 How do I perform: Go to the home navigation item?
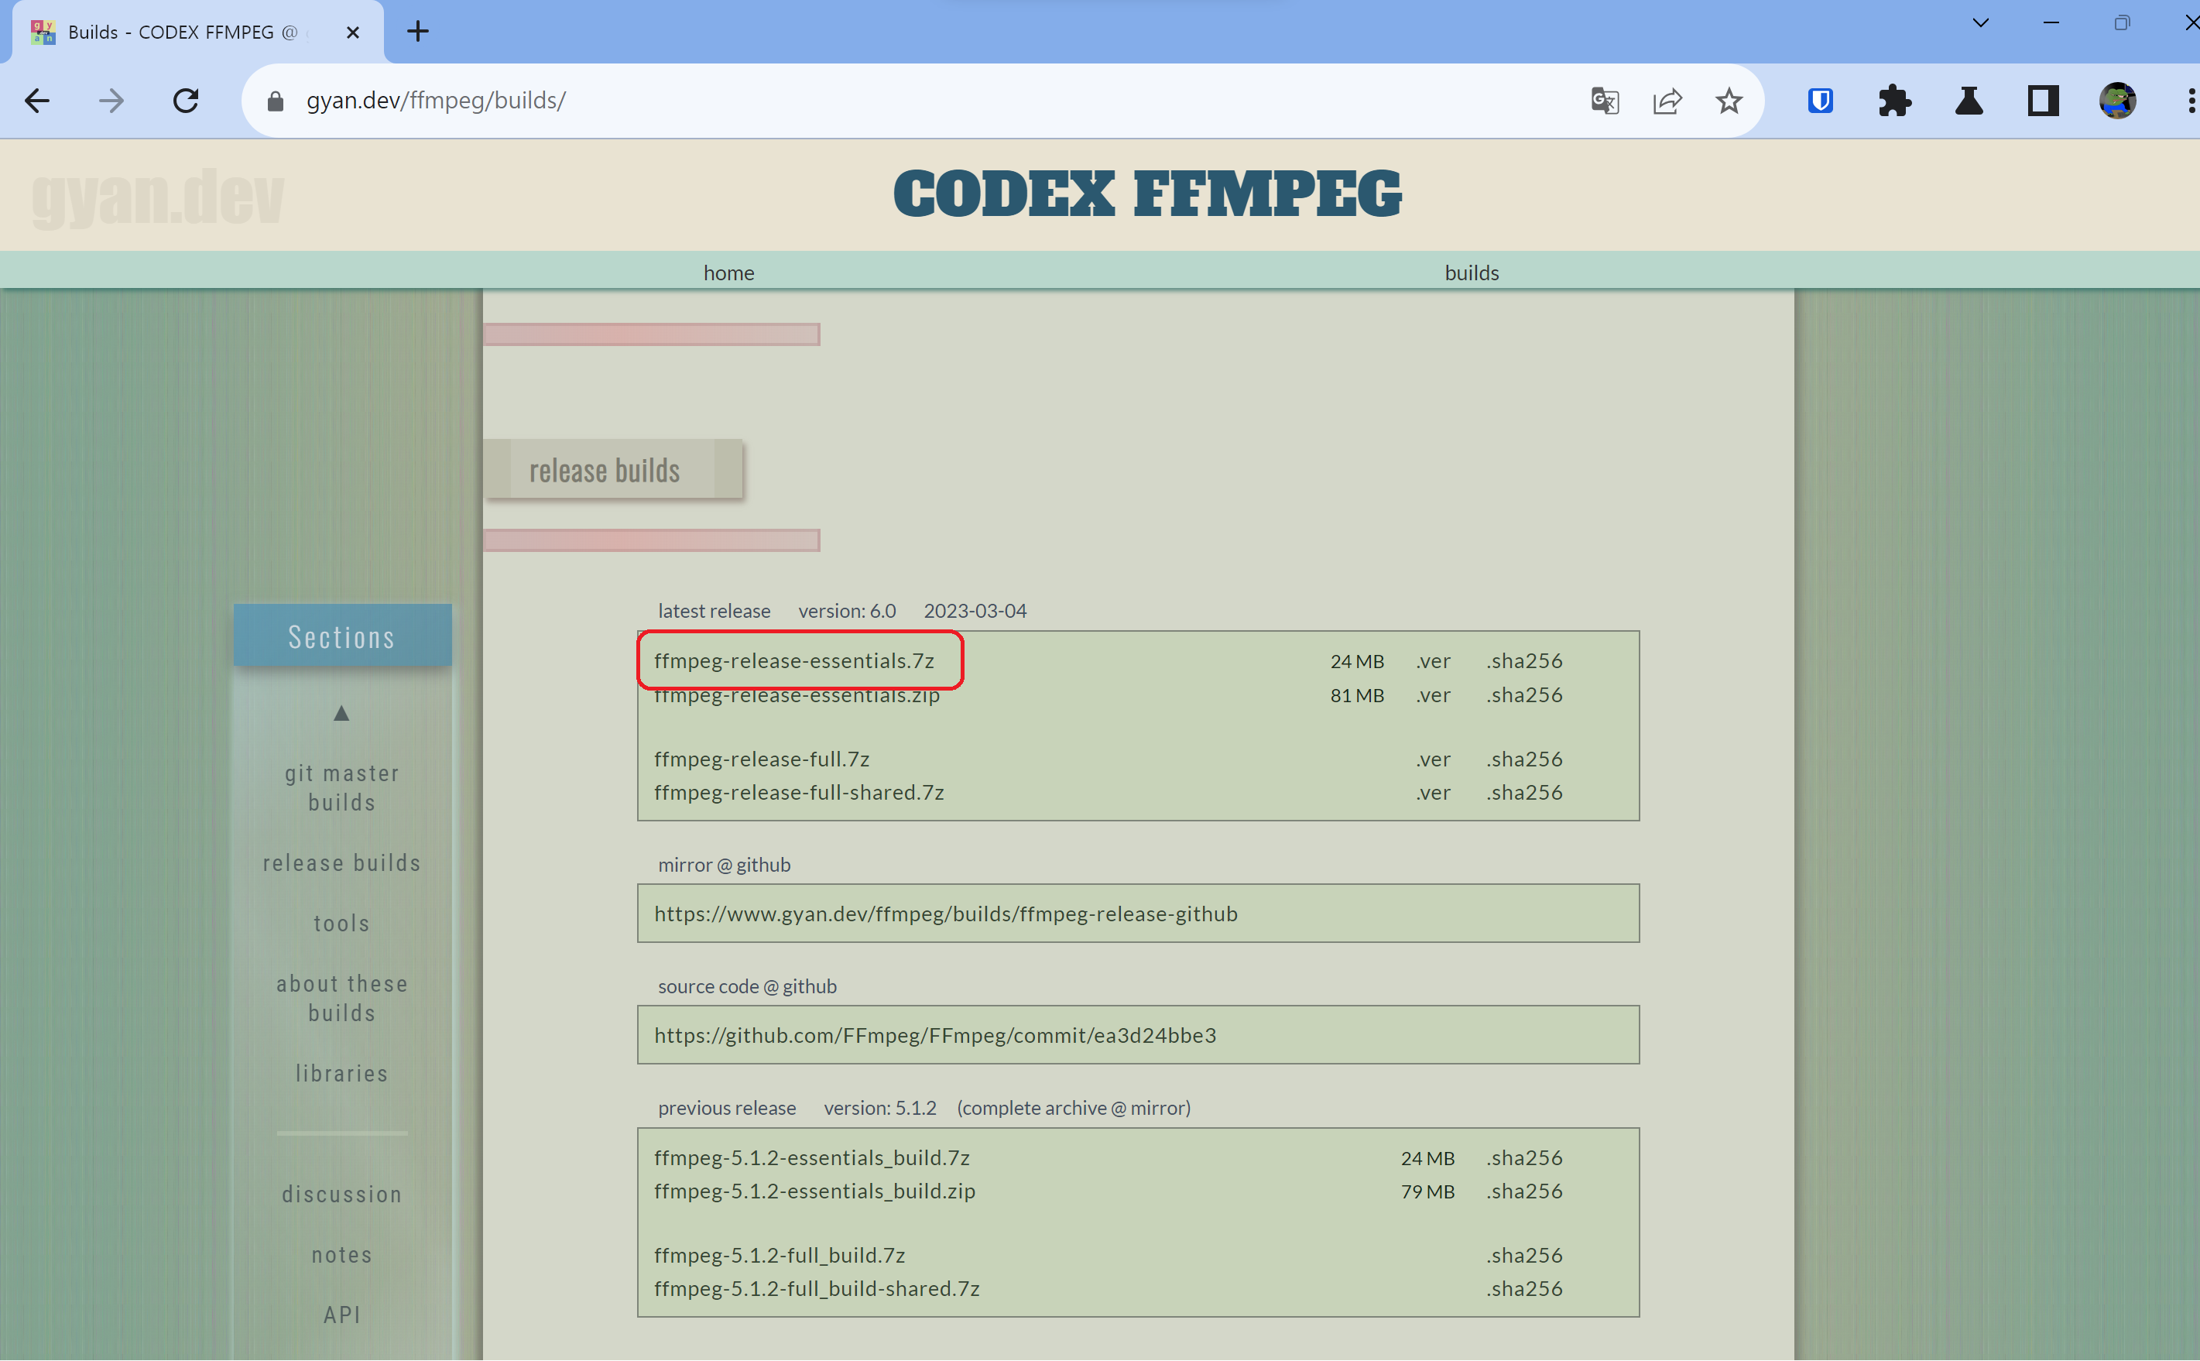(729, 272)
